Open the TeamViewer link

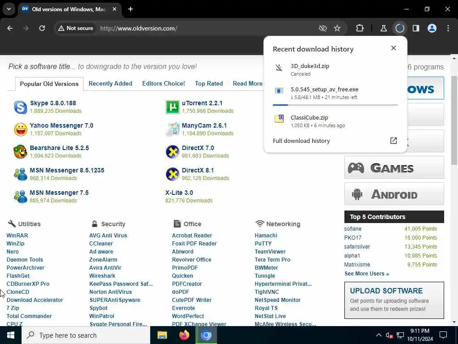coord(270,252)
